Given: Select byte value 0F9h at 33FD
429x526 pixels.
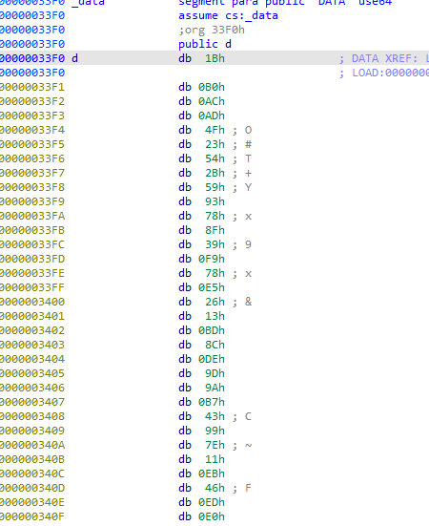Looking at the screenshot, I should point(212,259).
